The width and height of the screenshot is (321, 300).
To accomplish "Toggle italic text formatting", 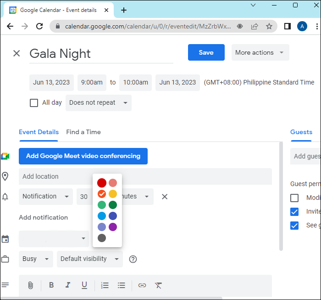I will click(68, 285).
